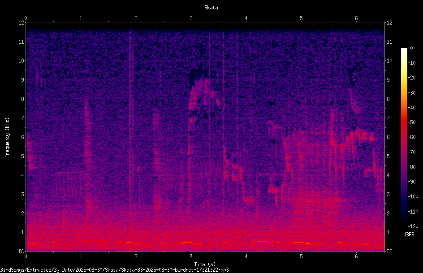Viewport: 423px width, 273px height.
Task: Click the "12" tick on the left frequency axis
Action: tap(22, 23)
